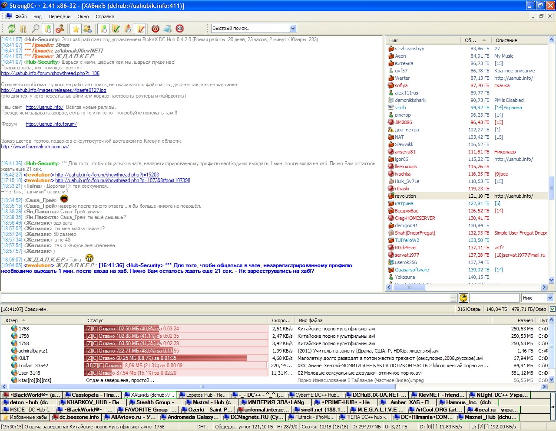
Task: Open Favorite Hubs with the star icon
Action: [76, 29]
